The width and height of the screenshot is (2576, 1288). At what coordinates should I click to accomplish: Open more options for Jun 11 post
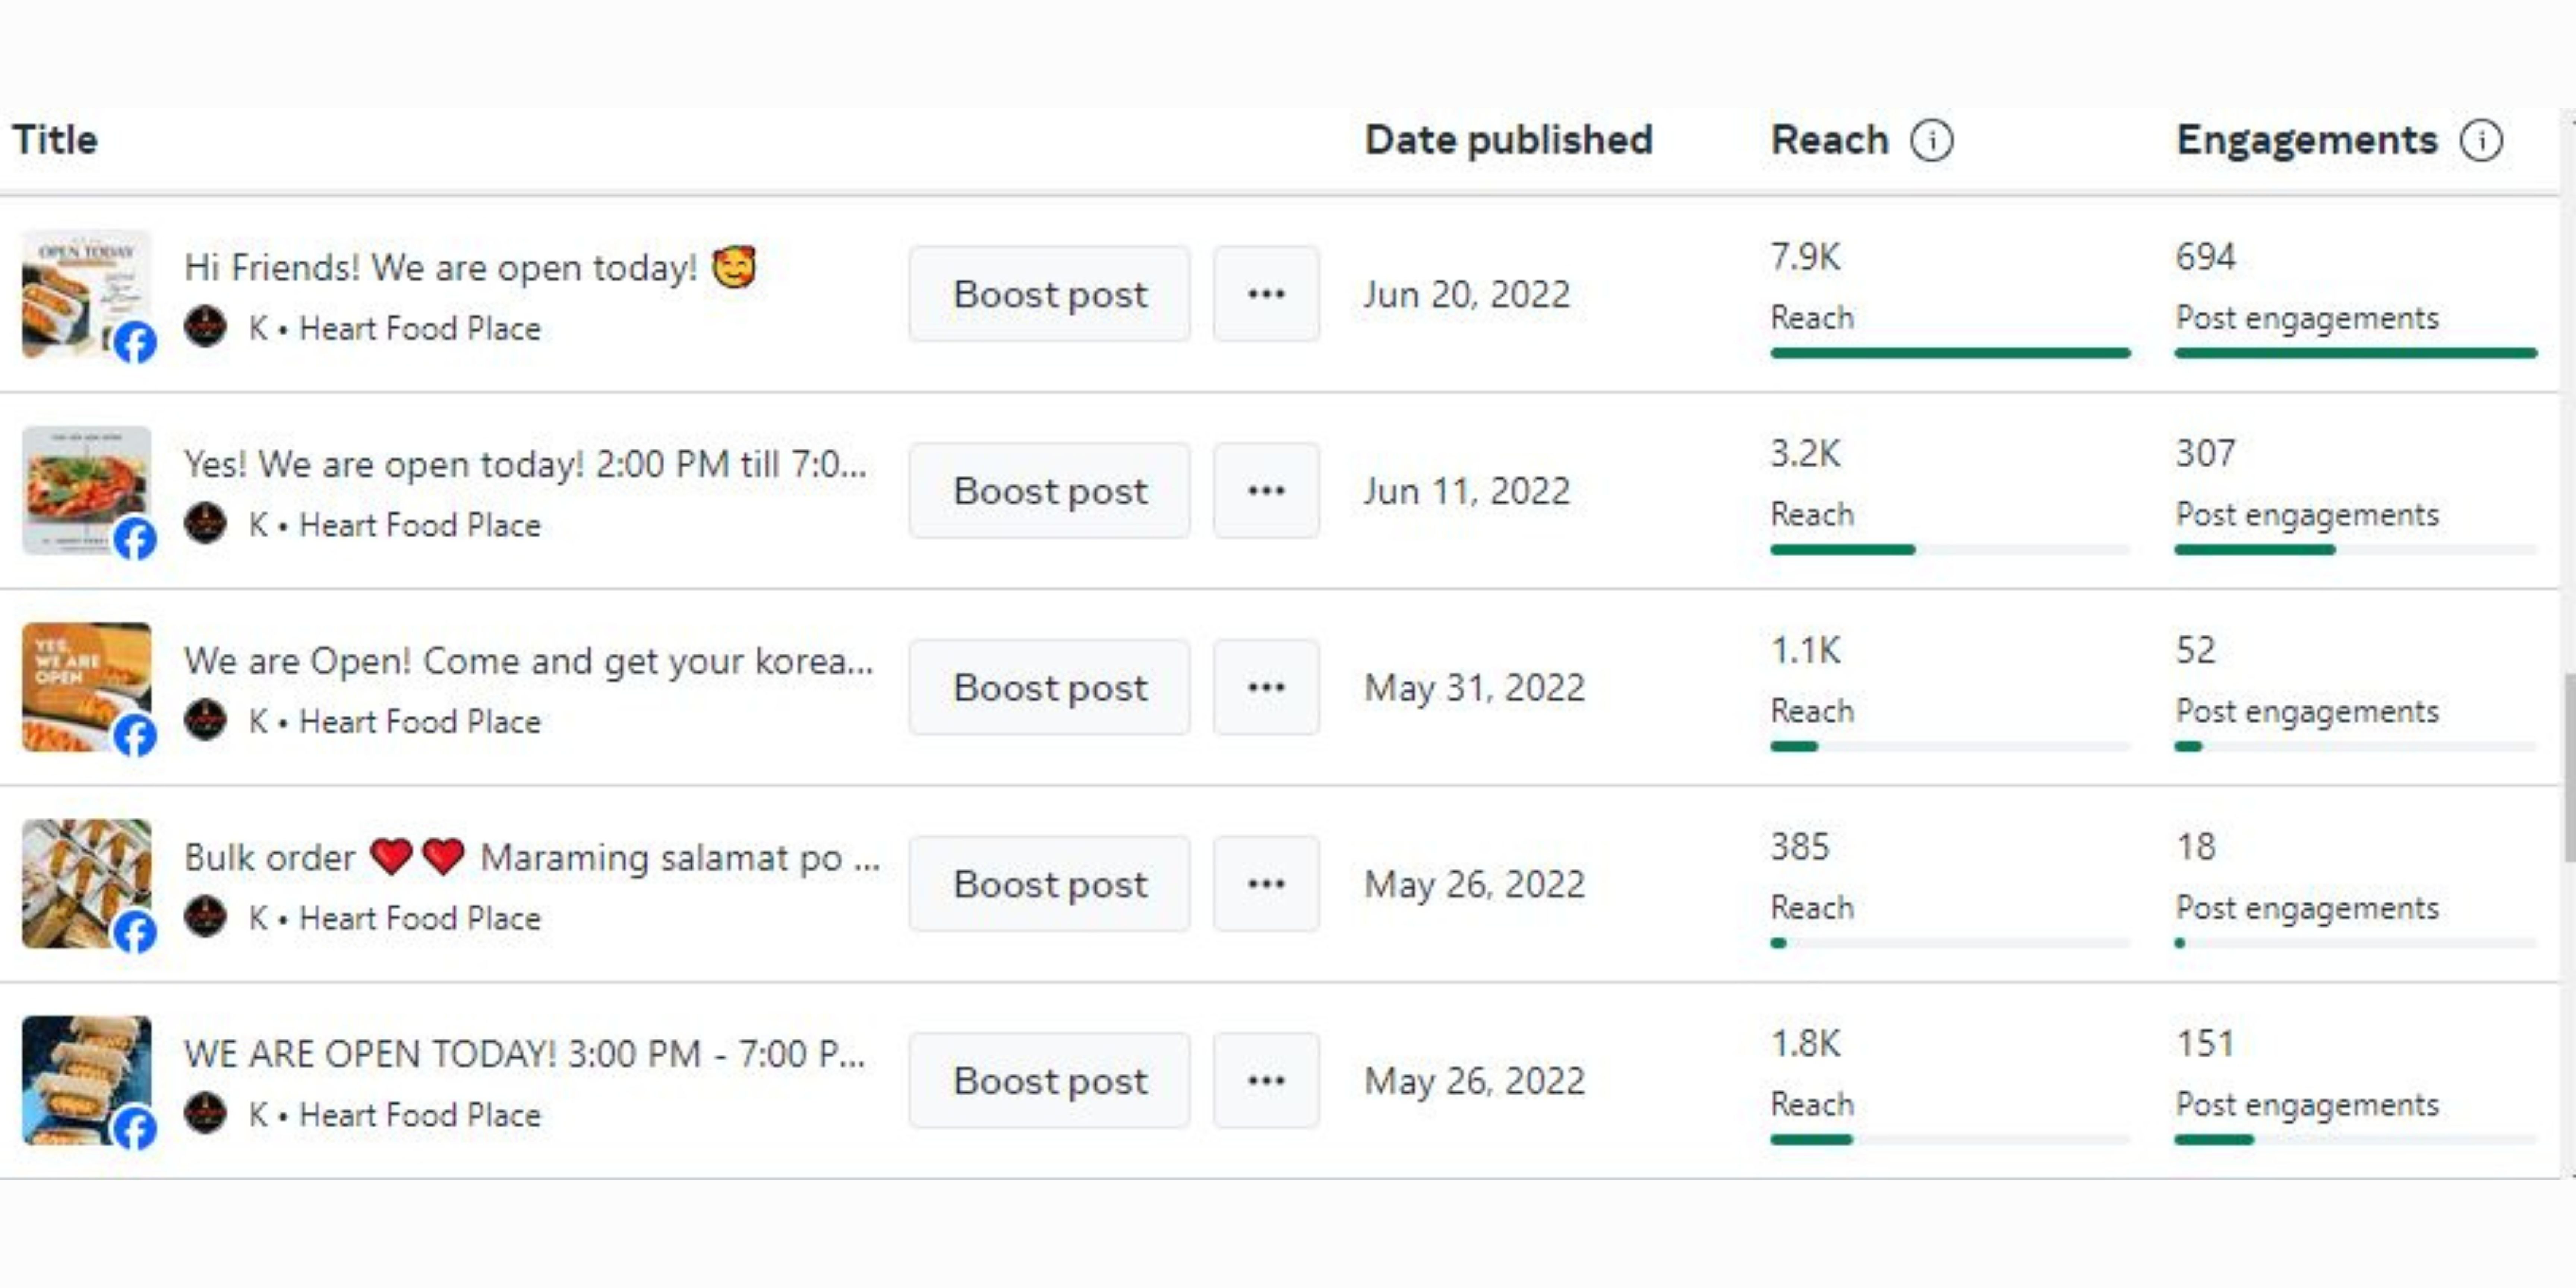coord(1266,491)
